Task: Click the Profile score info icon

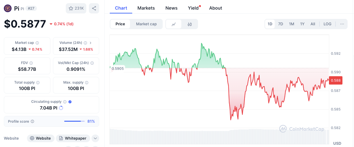Action: pyautogui.click(x=32, y=121)
